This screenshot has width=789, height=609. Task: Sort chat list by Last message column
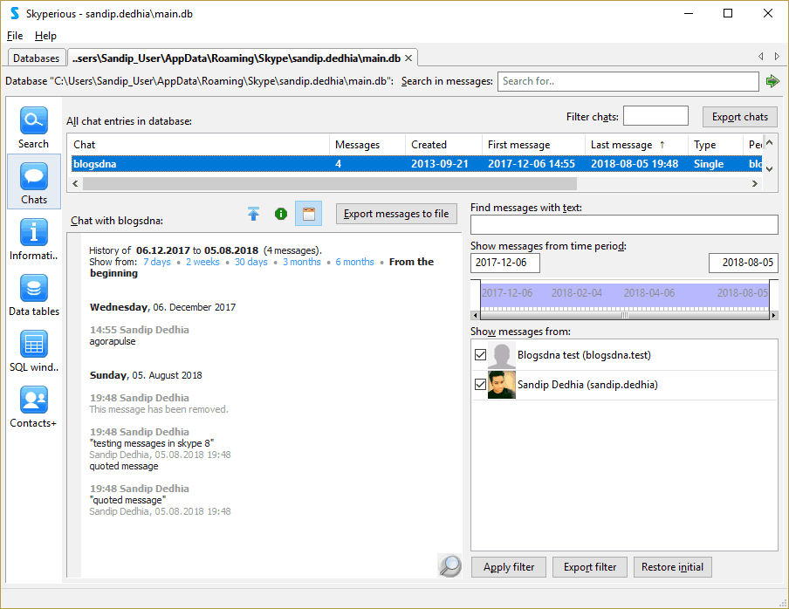636,145
